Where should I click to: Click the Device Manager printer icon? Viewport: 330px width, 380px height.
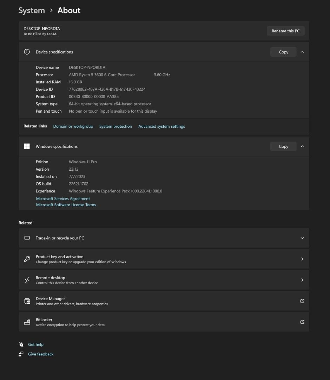point(27,301)
